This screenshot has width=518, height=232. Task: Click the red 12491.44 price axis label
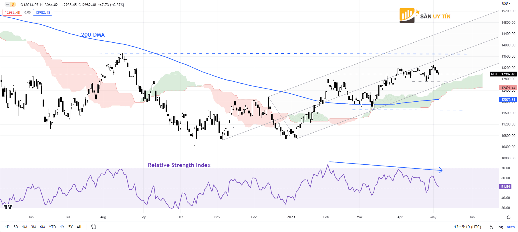508,88
